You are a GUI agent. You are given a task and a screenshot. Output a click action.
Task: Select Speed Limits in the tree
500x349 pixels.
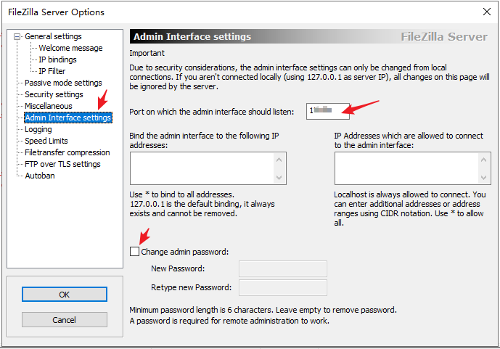(46, 141)
